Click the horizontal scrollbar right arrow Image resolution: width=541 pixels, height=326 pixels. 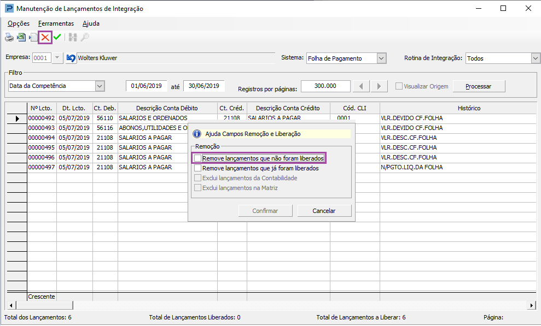(x=531, y=305)
